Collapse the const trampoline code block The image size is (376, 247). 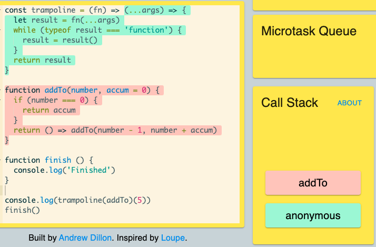[x=1, y=10]
